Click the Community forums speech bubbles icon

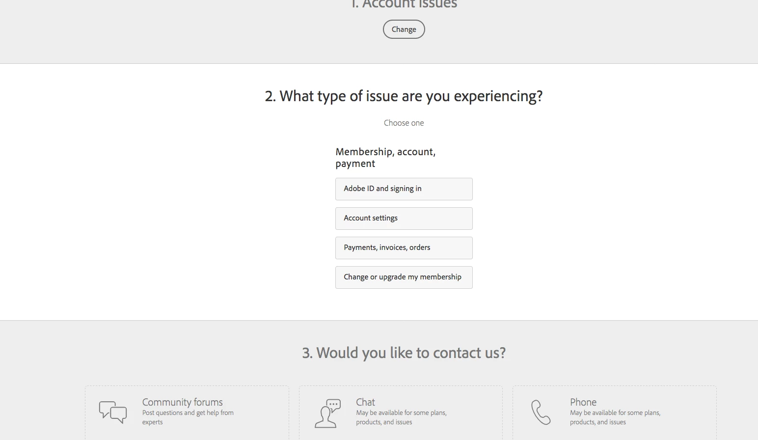coord(113,412)
